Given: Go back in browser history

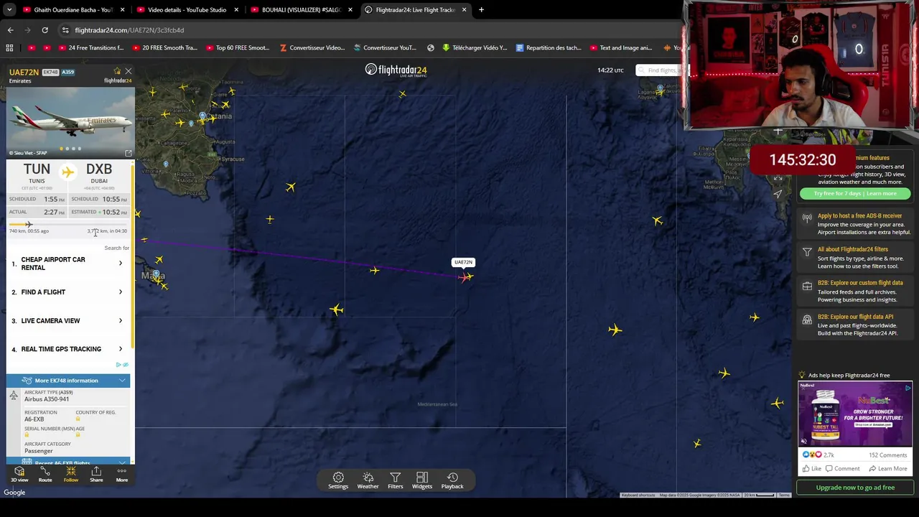Looking at the screenshot, I should pos(10,30).
